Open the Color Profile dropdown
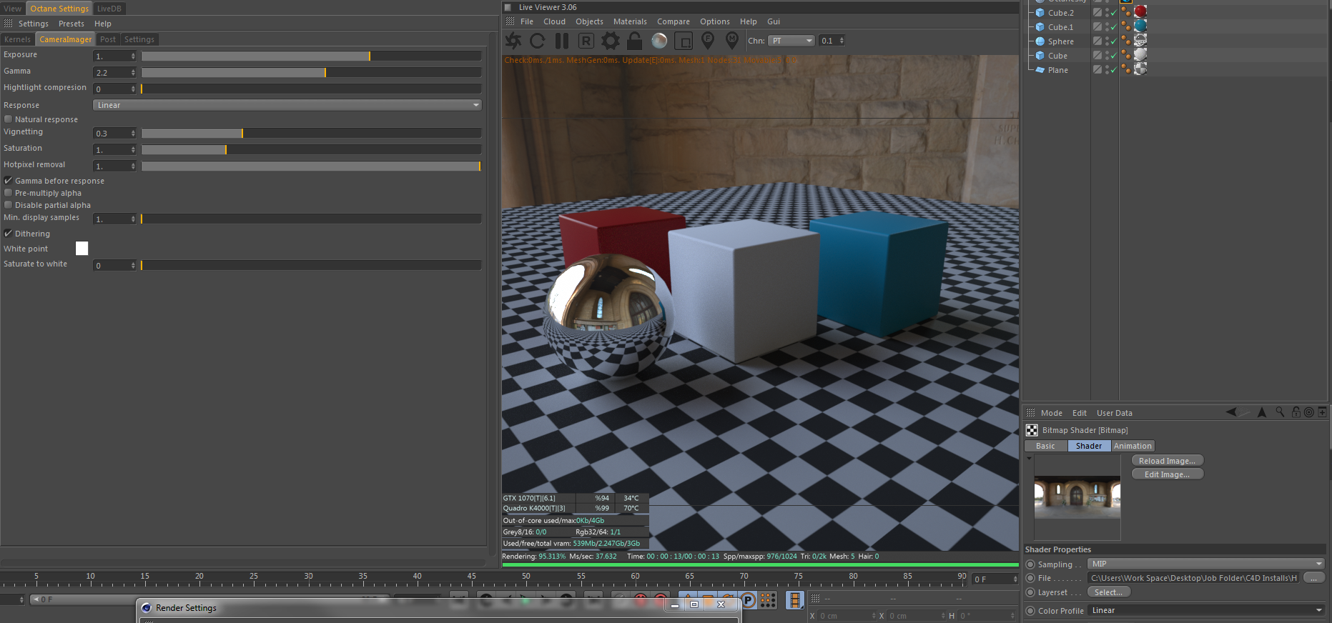1332x623 pixels. 1206,610
